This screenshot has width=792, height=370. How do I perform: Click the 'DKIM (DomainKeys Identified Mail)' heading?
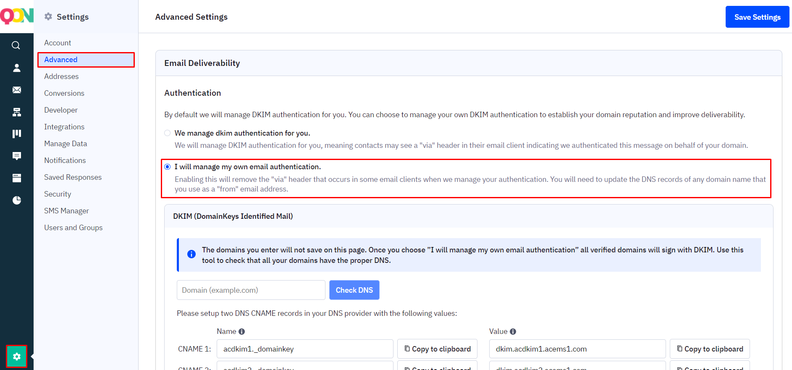[x=233, y=216]
